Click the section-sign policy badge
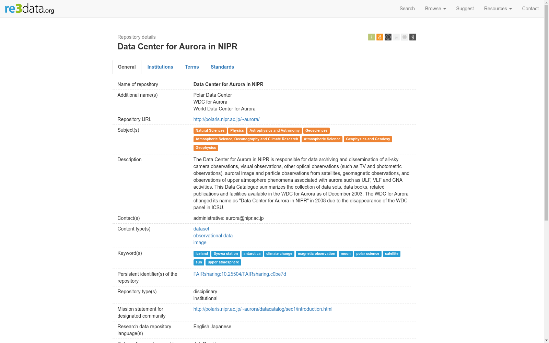This screenshot has height=343, width=549. coord(413,37)
